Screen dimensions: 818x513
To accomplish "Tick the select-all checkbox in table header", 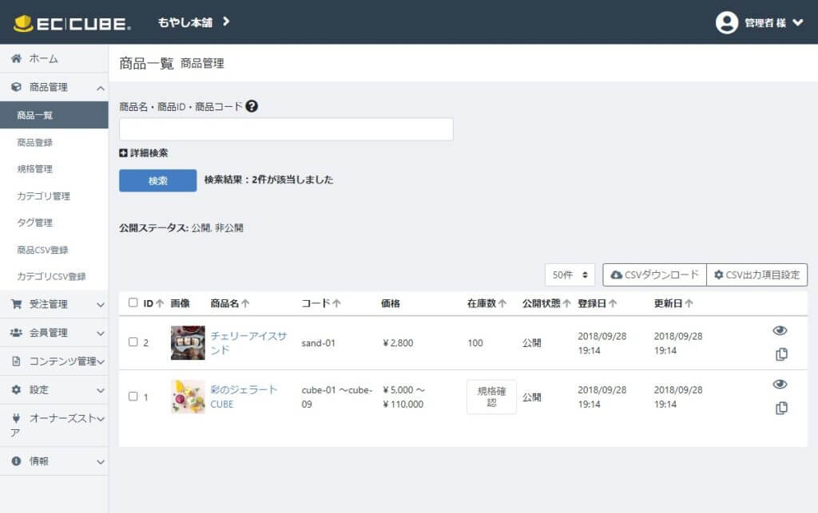I will 133,302.
